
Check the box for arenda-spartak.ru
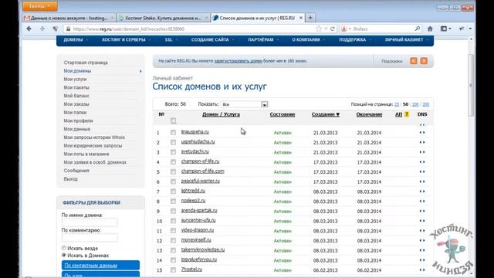[173, 211]
